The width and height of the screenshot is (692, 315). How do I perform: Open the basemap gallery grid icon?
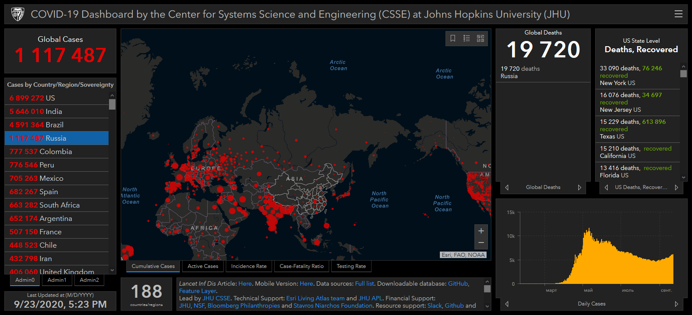pyautogui.click(x=481, y=38)
